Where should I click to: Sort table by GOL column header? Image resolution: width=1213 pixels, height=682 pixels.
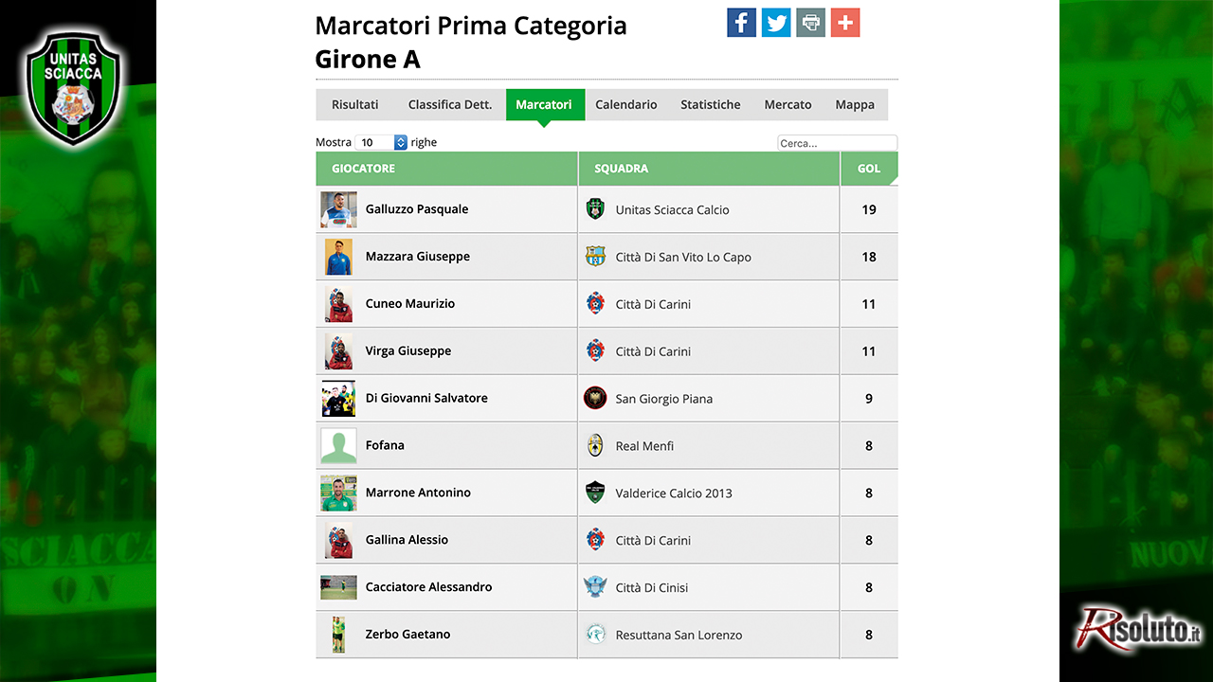click(x=869, y=169)
